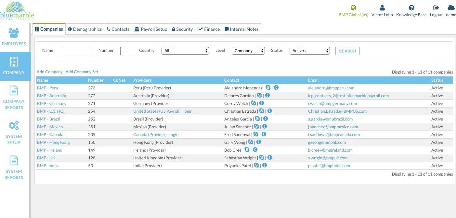Click Skype icon for Christian Estrada

point(262,111)
